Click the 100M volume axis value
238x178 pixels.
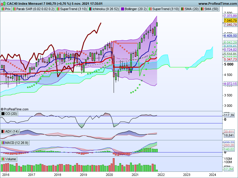point(228,162)
